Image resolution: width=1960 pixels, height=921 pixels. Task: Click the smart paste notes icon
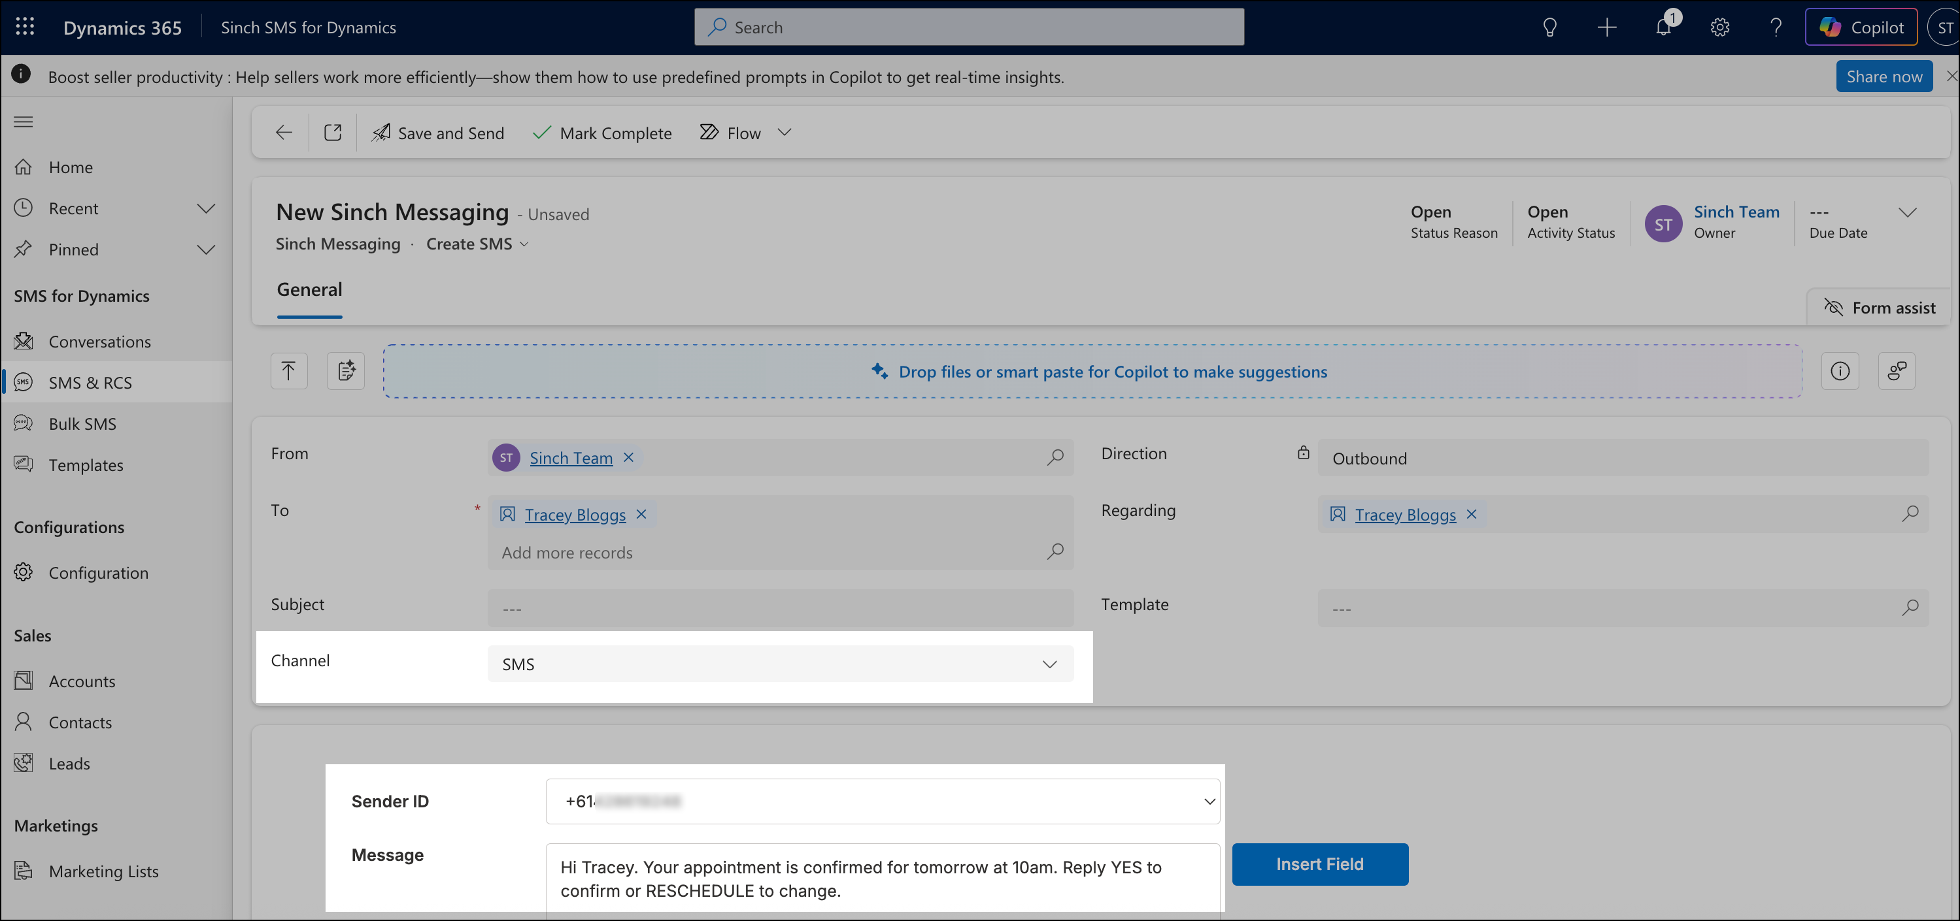coord(345,371)
